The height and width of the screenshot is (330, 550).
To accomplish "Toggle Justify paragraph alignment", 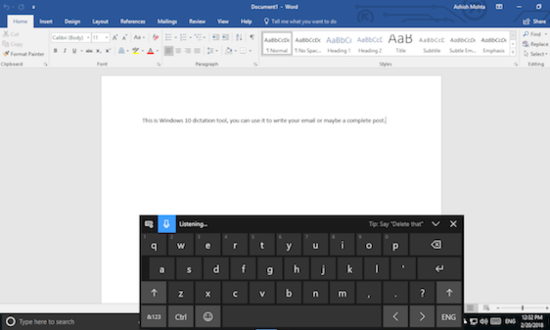I will pyautogui.click(x=197, y=51).
